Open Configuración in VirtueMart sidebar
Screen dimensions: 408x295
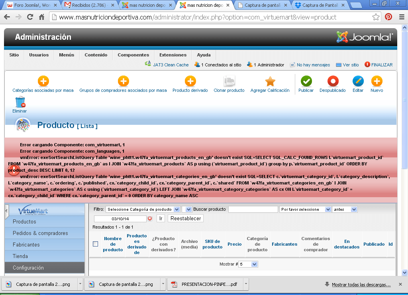(x=45, y=268)
